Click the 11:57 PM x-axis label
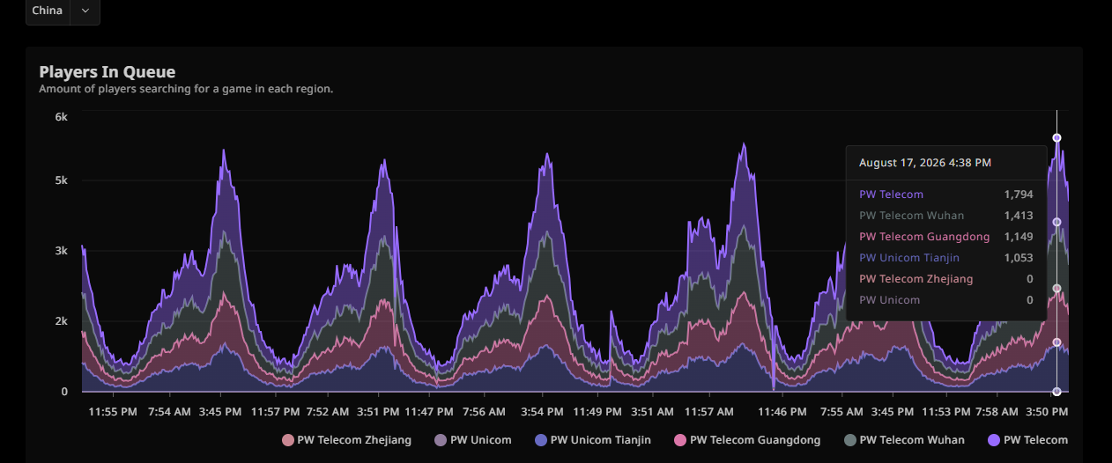 click(x=276, y=411)
